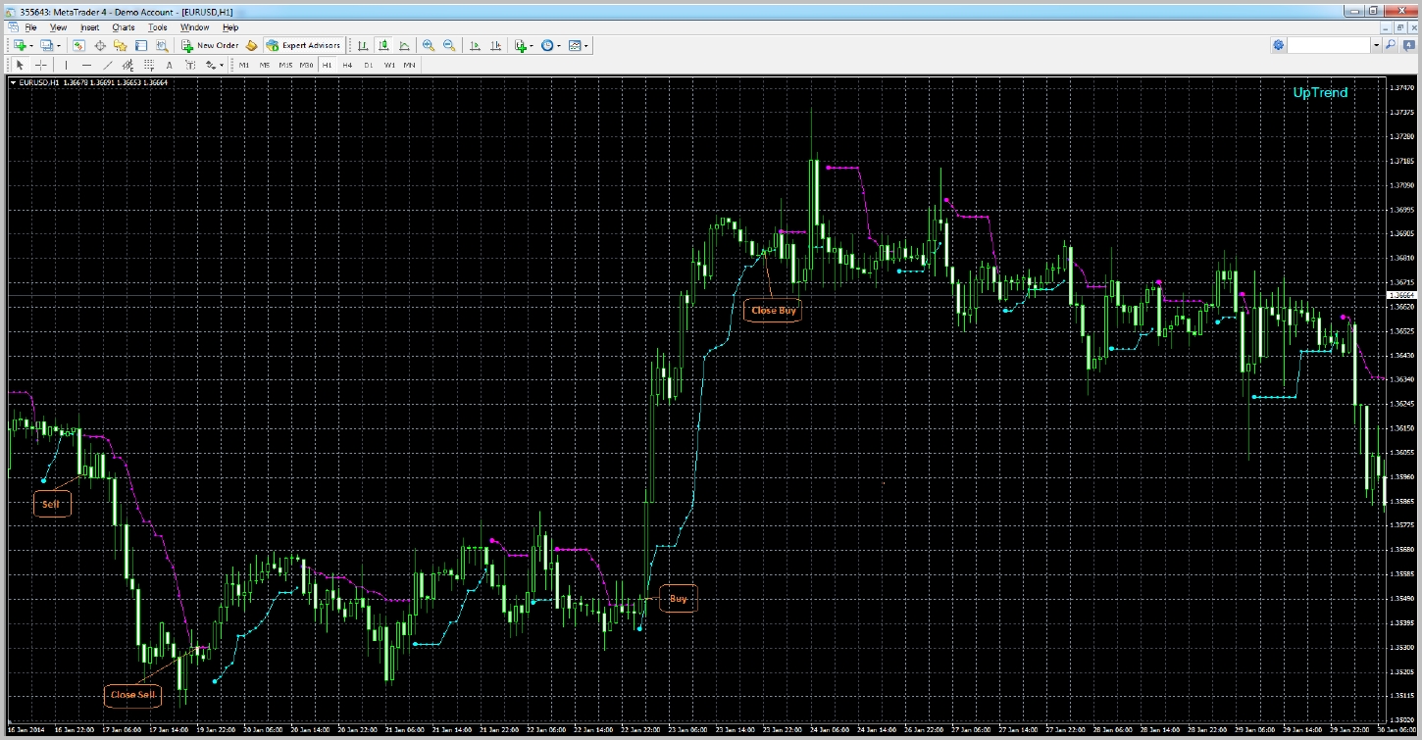Open the New Chart toolbar button
Viewport: 1422px width, 740px height.
[19, 45]
